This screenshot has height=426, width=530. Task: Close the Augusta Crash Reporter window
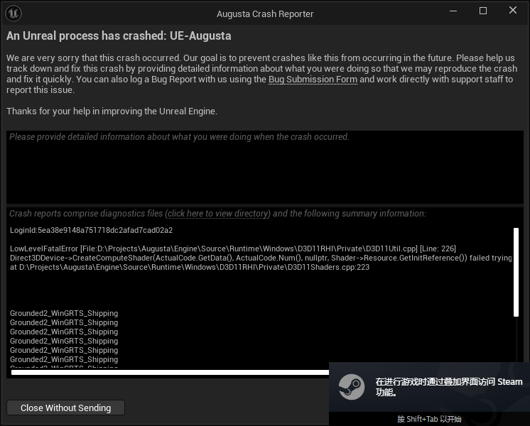coord(513,11)
